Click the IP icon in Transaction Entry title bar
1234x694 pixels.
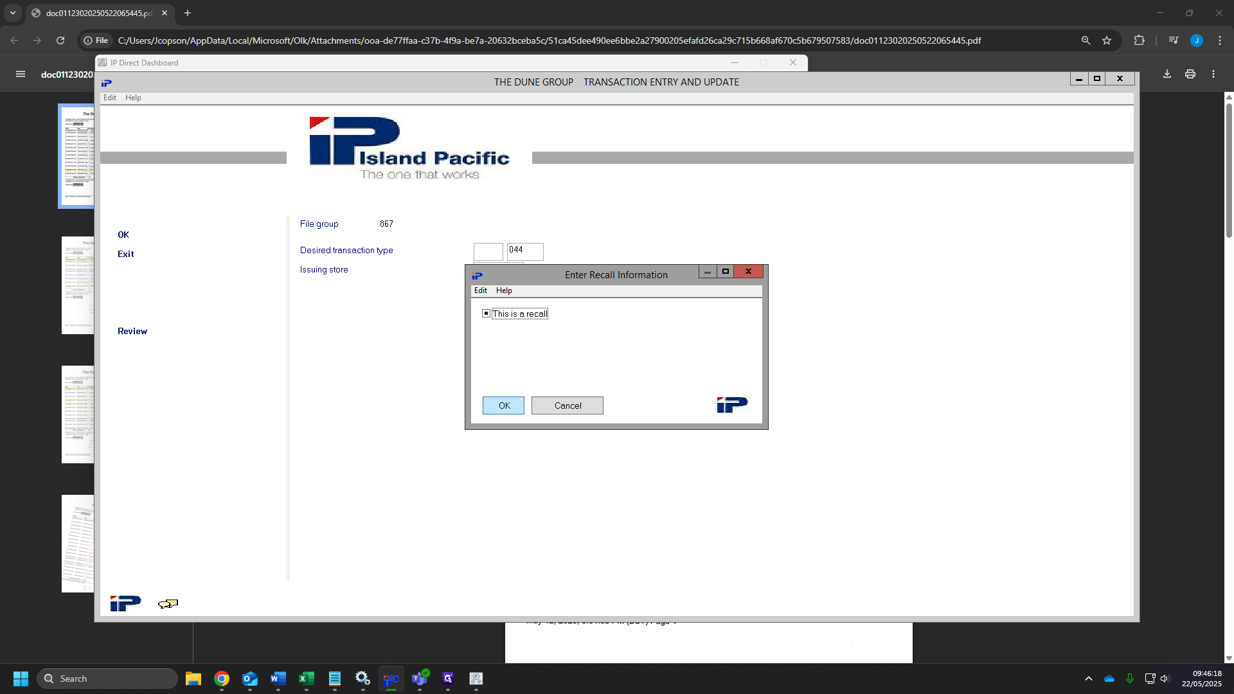(107, 83)
